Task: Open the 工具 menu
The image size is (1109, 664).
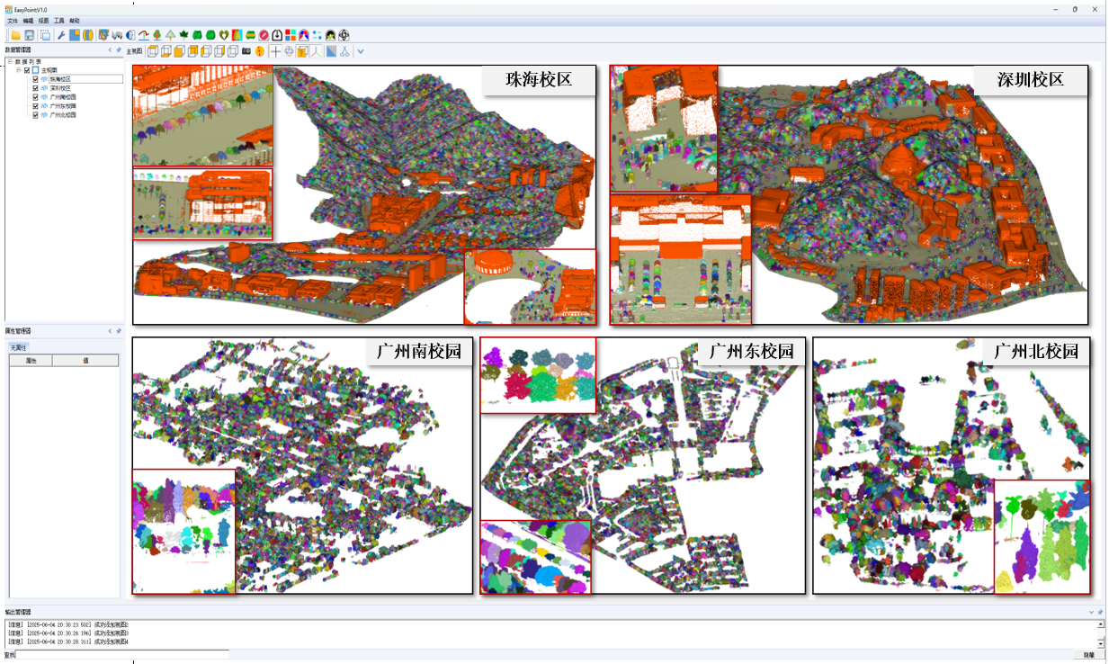Action: coord(58,20)
